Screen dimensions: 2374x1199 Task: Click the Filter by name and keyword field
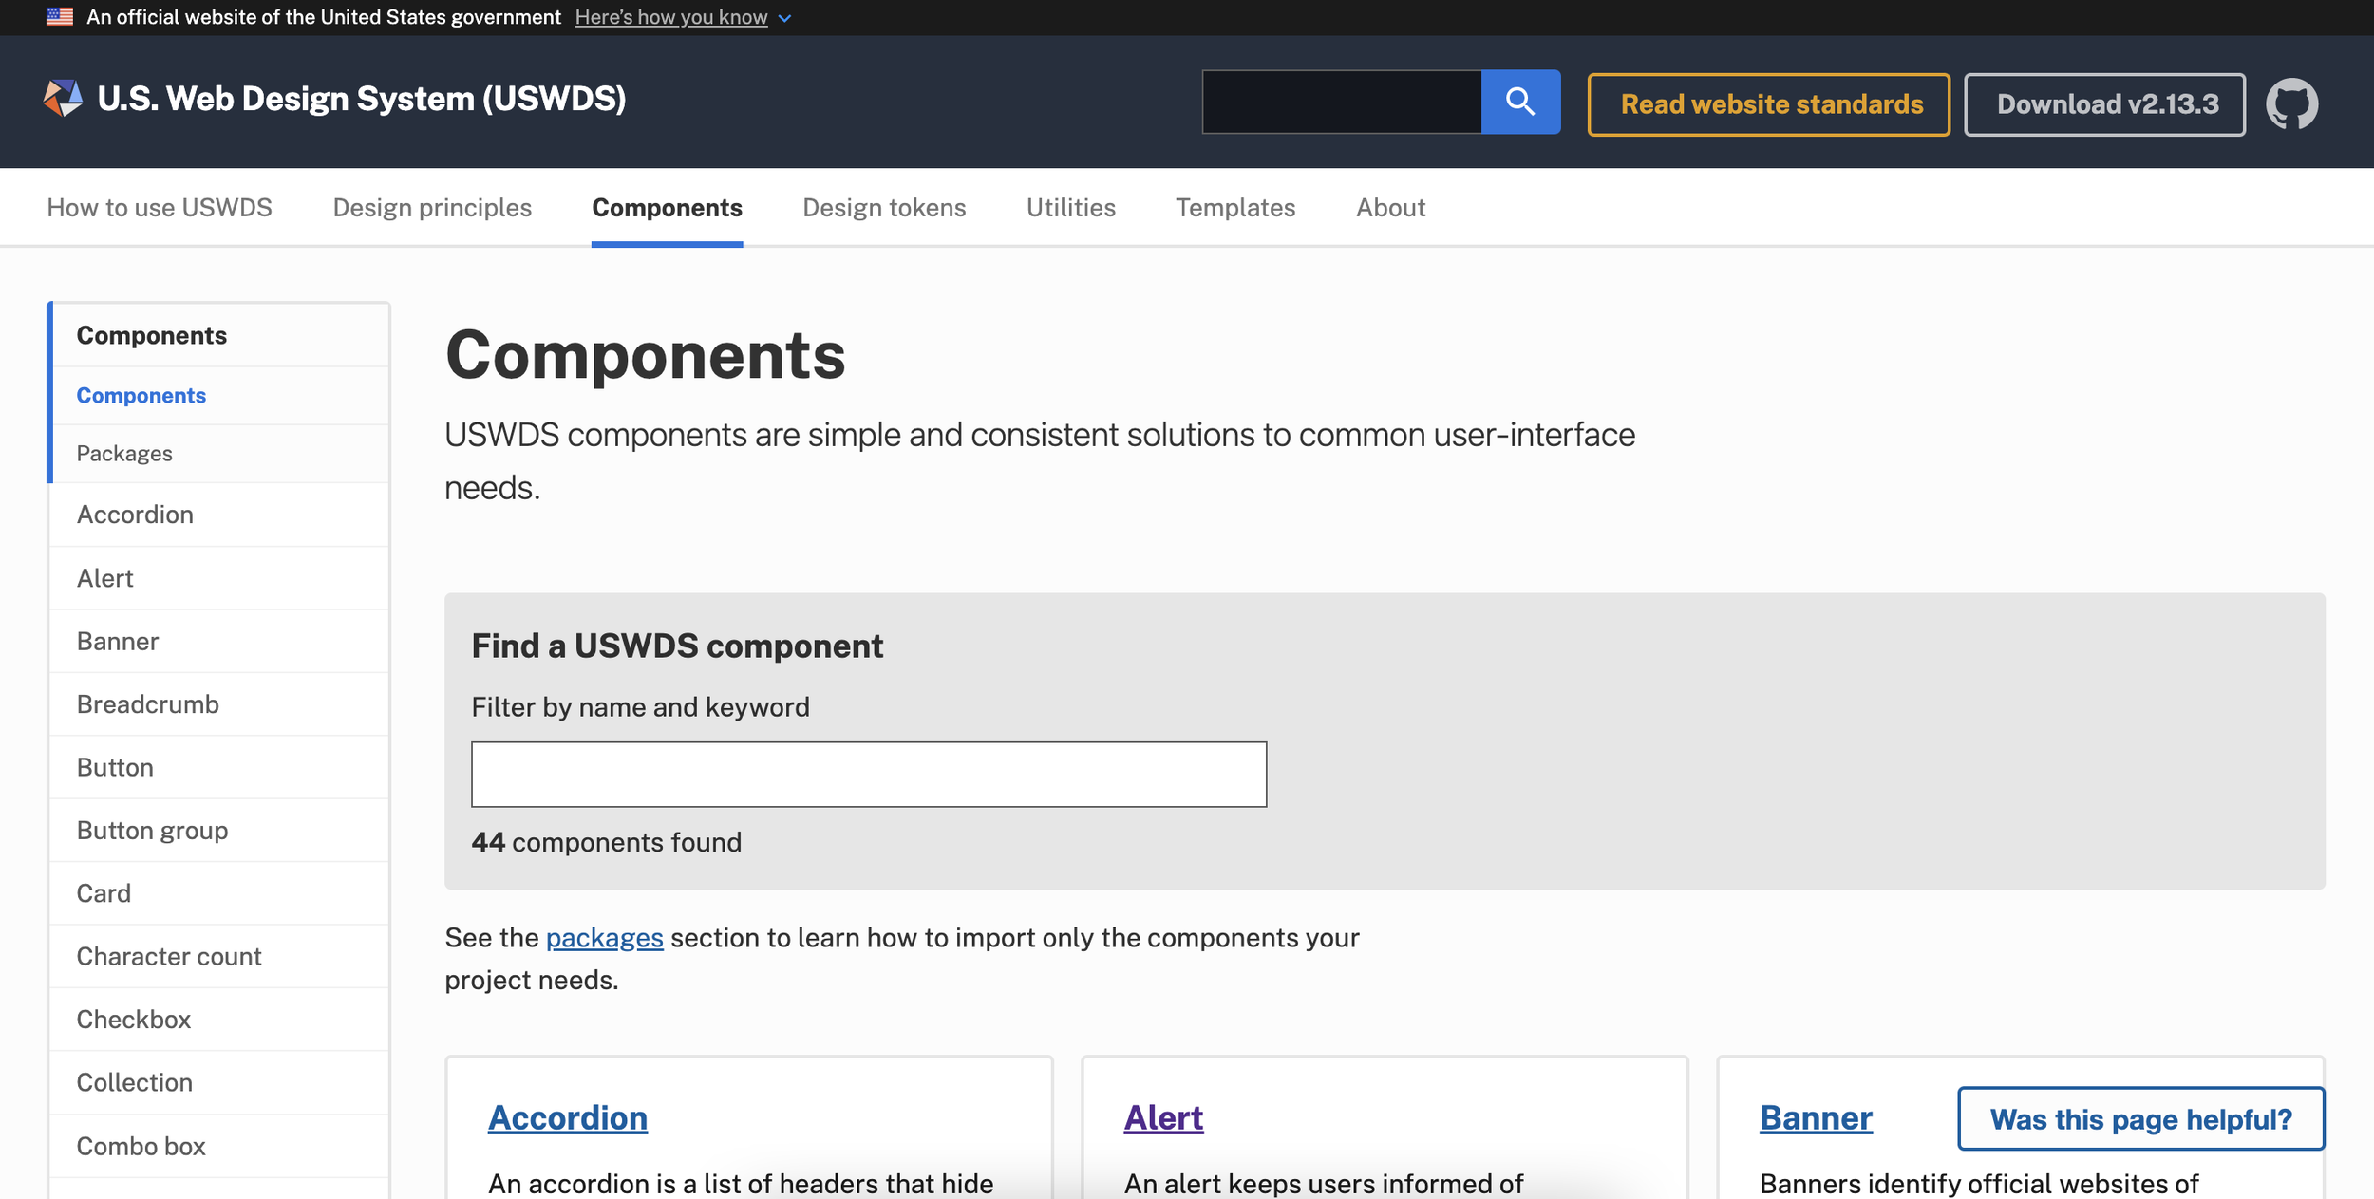tap(868, 774)
